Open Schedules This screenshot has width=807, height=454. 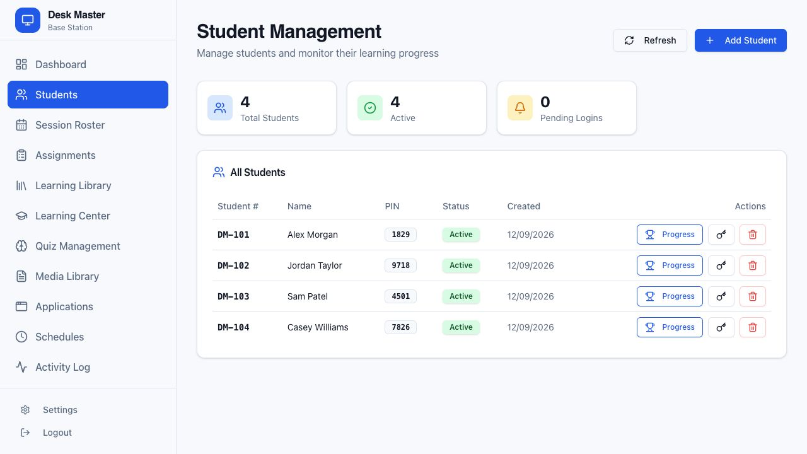pyautogui.click(x=88, y=337)
